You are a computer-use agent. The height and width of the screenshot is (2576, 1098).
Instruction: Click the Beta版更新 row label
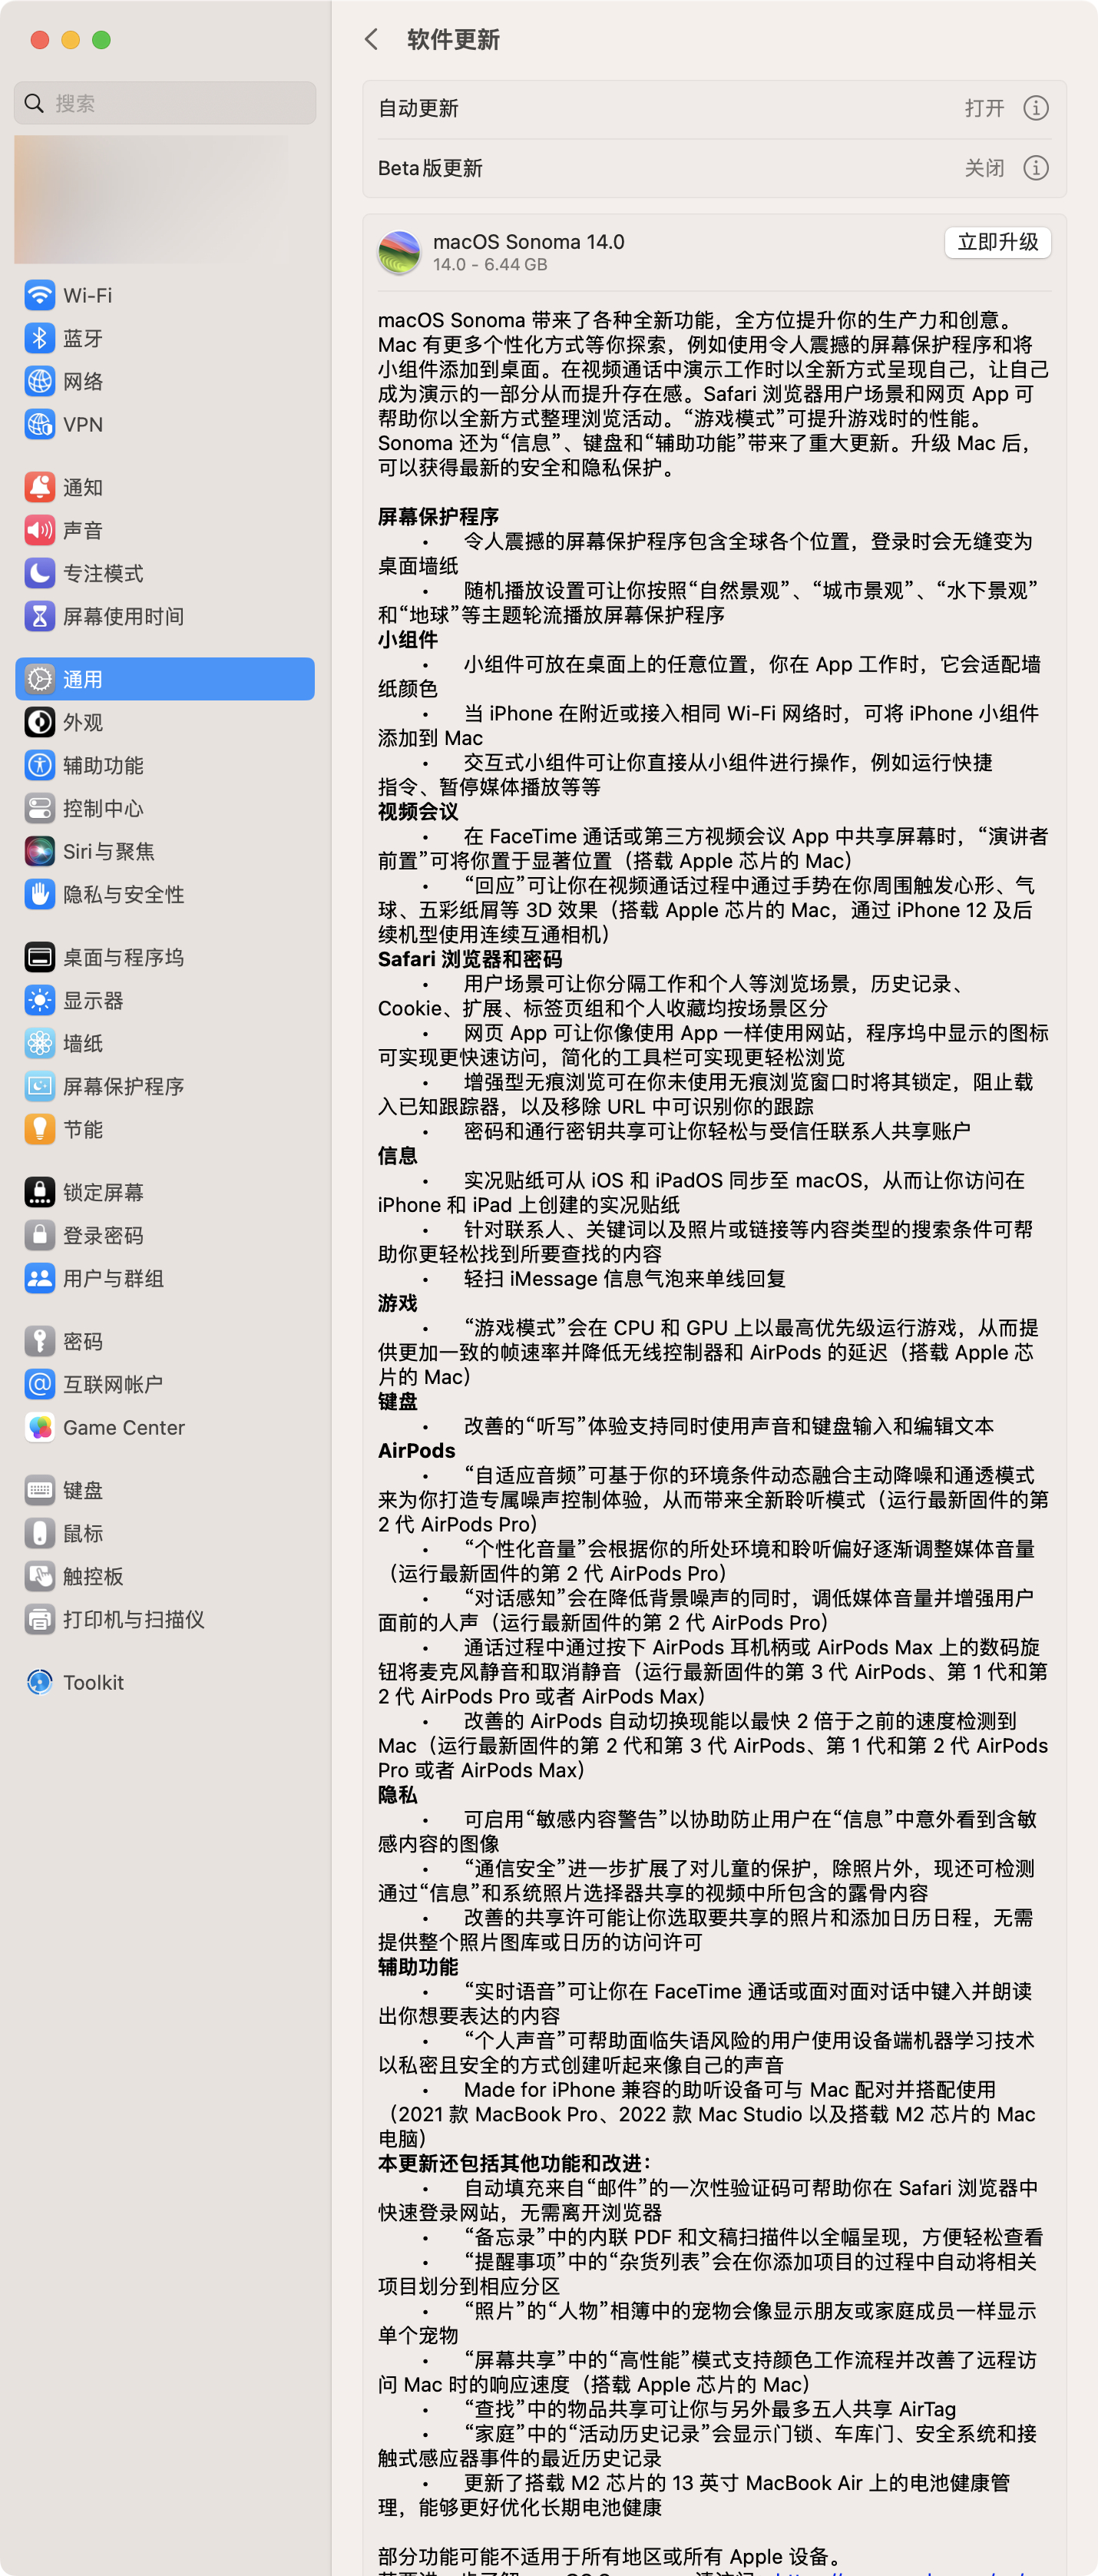pos(430,168)
